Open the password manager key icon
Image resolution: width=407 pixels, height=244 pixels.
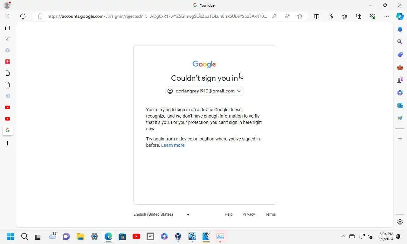274,16
